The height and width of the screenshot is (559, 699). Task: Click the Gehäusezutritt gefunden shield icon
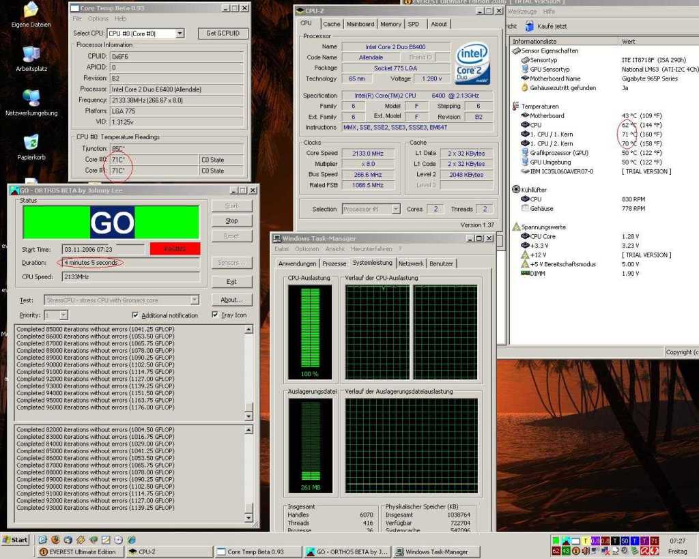pyautogui.click(x=525, y=88)
